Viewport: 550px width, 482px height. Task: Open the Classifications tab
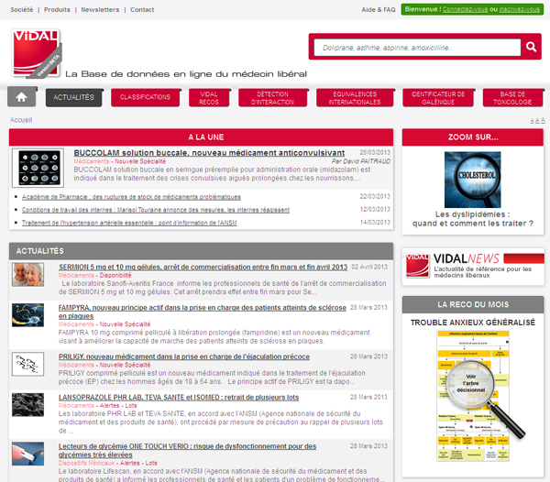[x=145, y=97]
